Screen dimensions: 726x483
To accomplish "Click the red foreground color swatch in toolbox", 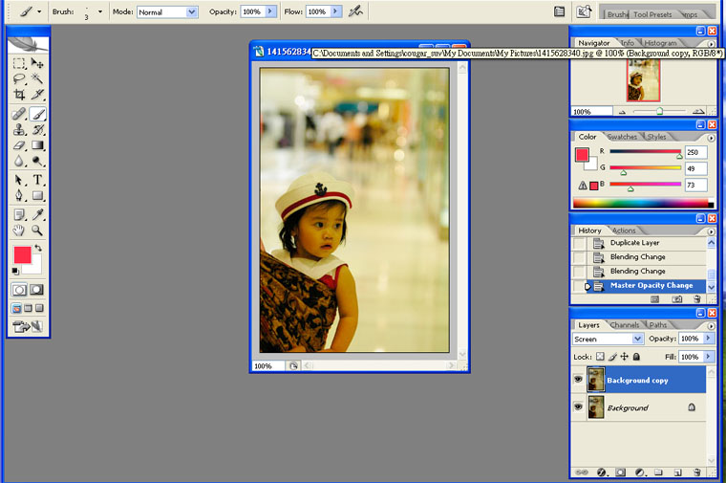I will pos(22,255).
